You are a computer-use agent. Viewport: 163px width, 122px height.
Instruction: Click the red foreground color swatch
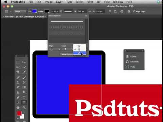tap(19, 113)
